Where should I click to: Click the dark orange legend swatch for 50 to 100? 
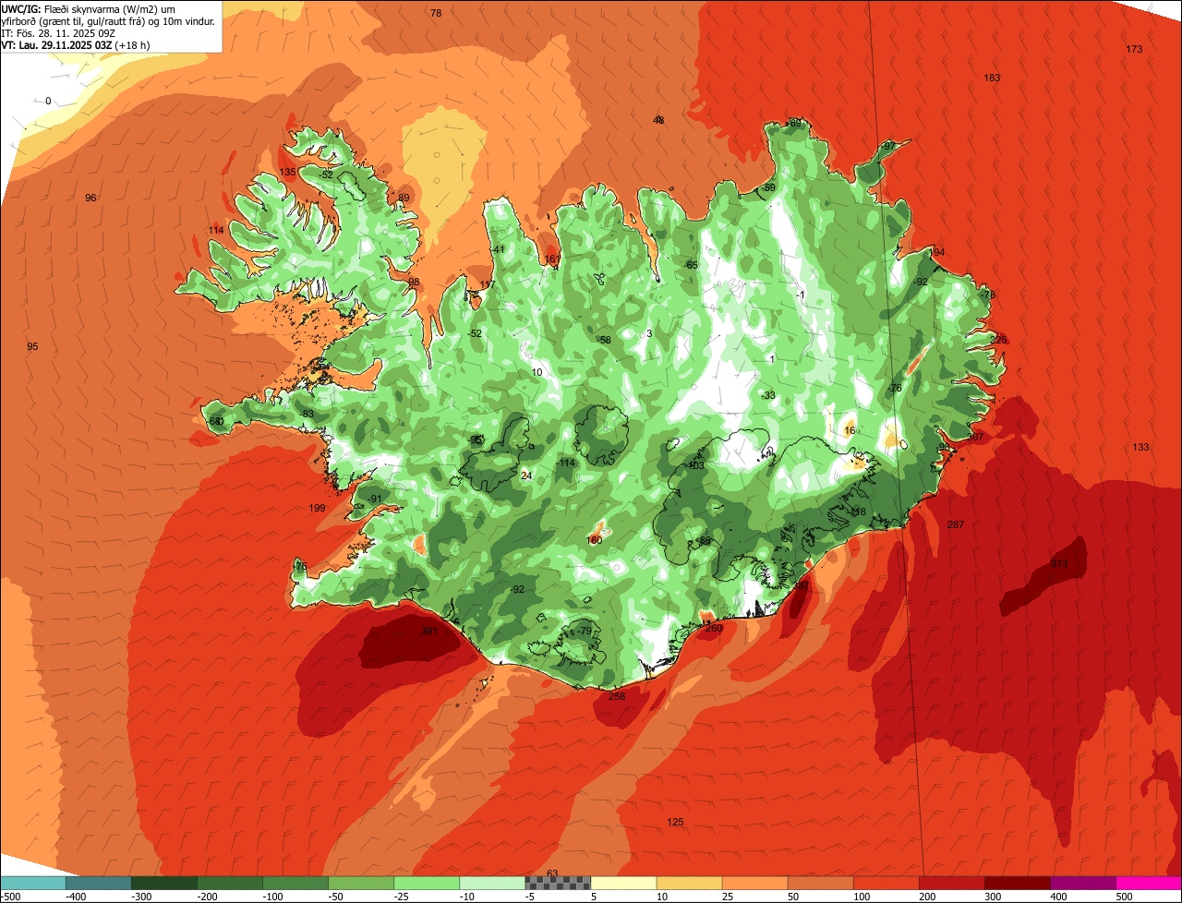point(820,884)
